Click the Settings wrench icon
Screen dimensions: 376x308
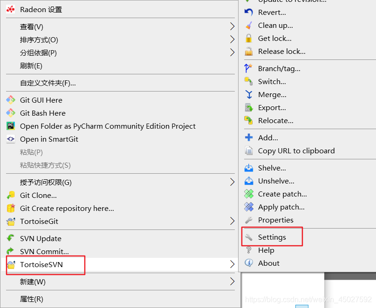coord(249,237)
